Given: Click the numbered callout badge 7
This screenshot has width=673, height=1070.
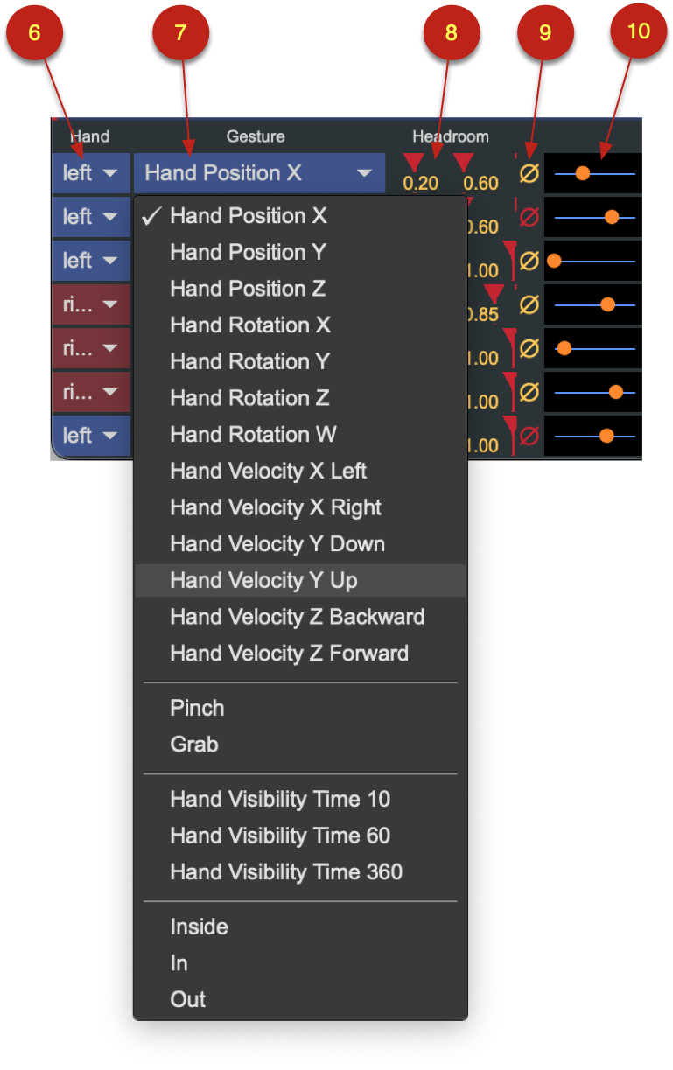Looking at the screenshot, I should pos(181,33).
